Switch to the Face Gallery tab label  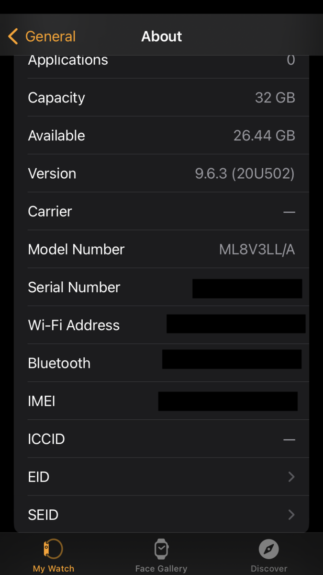[161, 569]
